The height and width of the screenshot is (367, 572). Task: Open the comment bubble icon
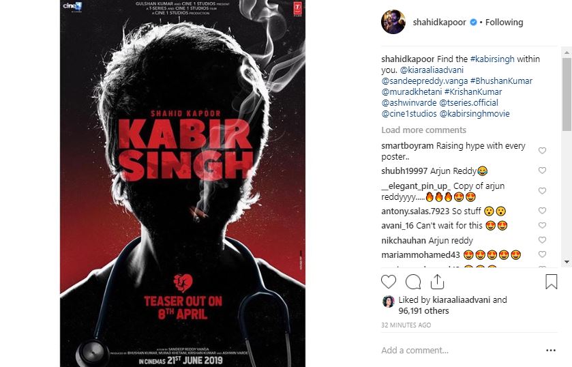pos(413,282)
